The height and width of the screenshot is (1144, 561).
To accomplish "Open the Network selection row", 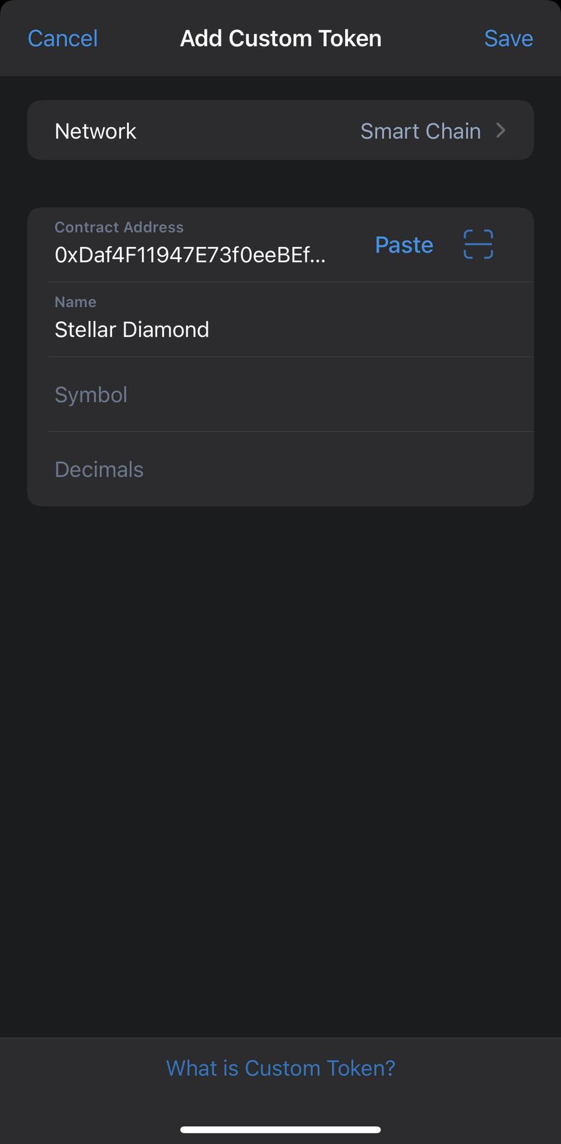I will pyautogui.click(x=280, y=131).
